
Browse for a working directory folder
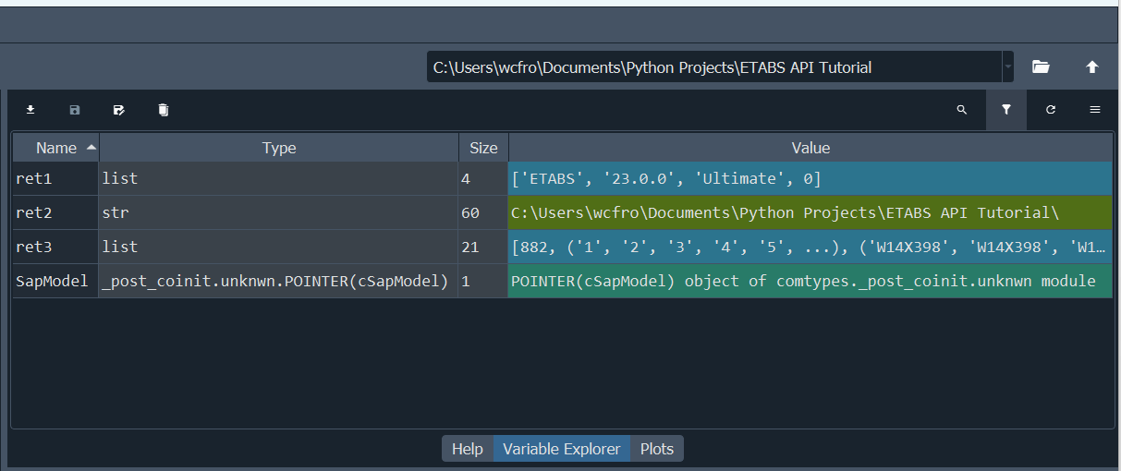click(1042, 67)
